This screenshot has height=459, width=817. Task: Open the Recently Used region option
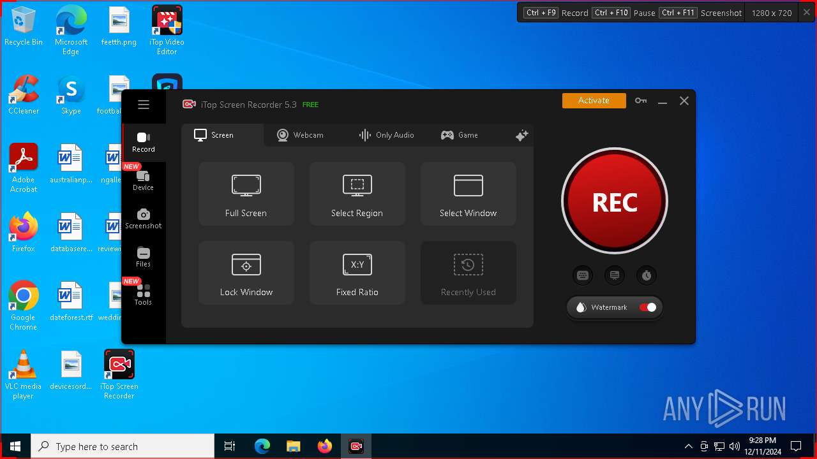468,273
